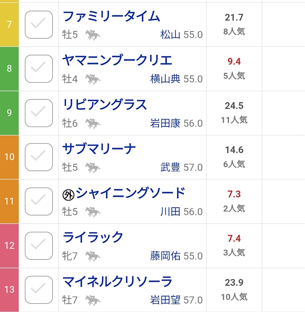This screenshot has width=305, height=312.
Task: Click the horse icon under ヤマニンブークリエ
Action: 93,79
